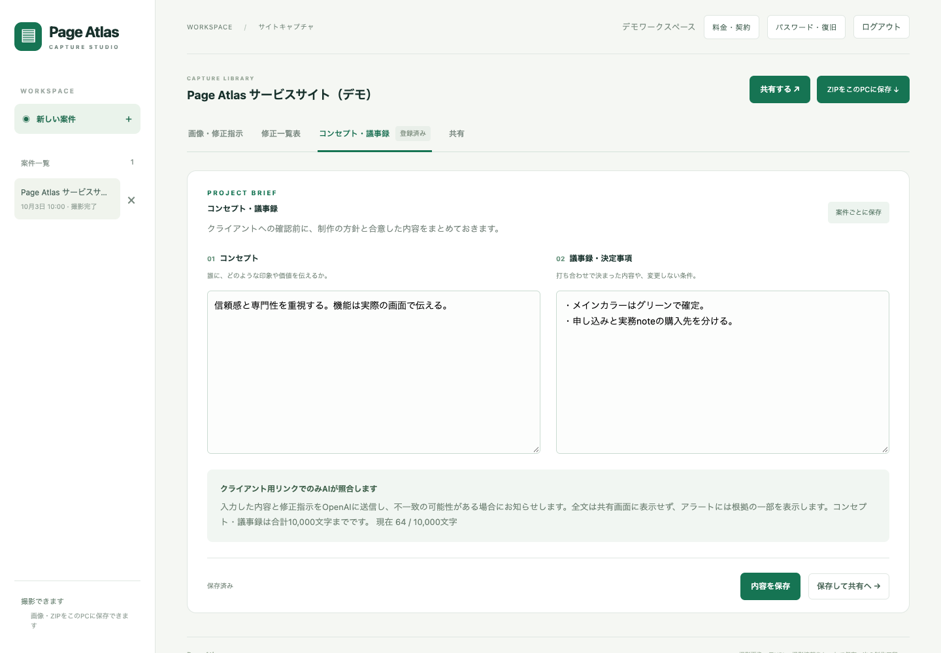Viewport: 941px width, 653px height.
Task: Click the 料金・契約 button
Action: (x=731, y=27)
